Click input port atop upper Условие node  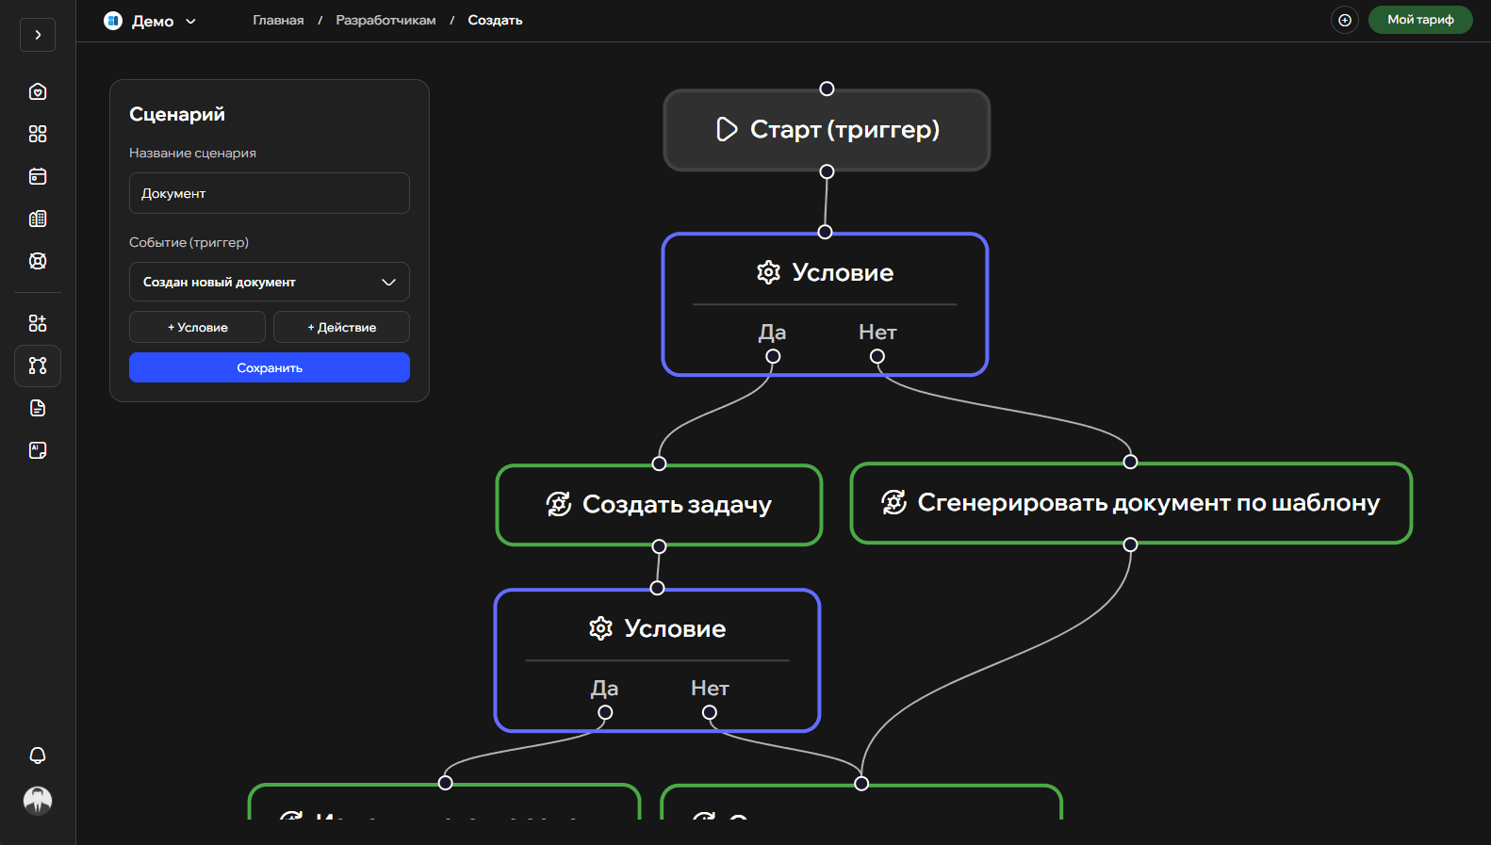click(x=825, y=232)
